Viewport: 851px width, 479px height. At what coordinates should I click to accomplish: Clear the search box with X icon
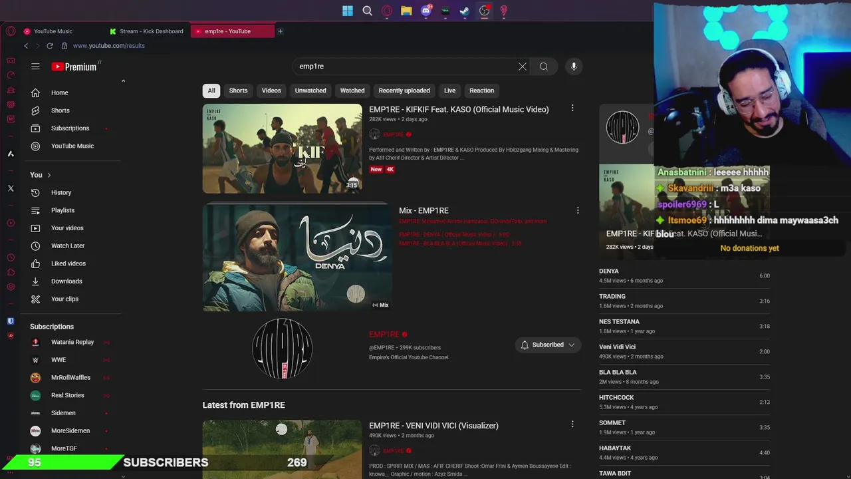click(x=523, y=67)
